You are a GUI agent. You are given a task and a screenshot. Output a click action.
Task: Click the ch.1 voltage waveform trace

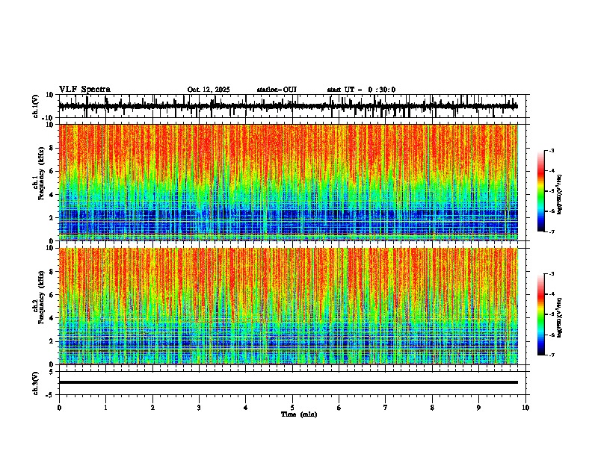pyautogui.click(x=288, y=106)
